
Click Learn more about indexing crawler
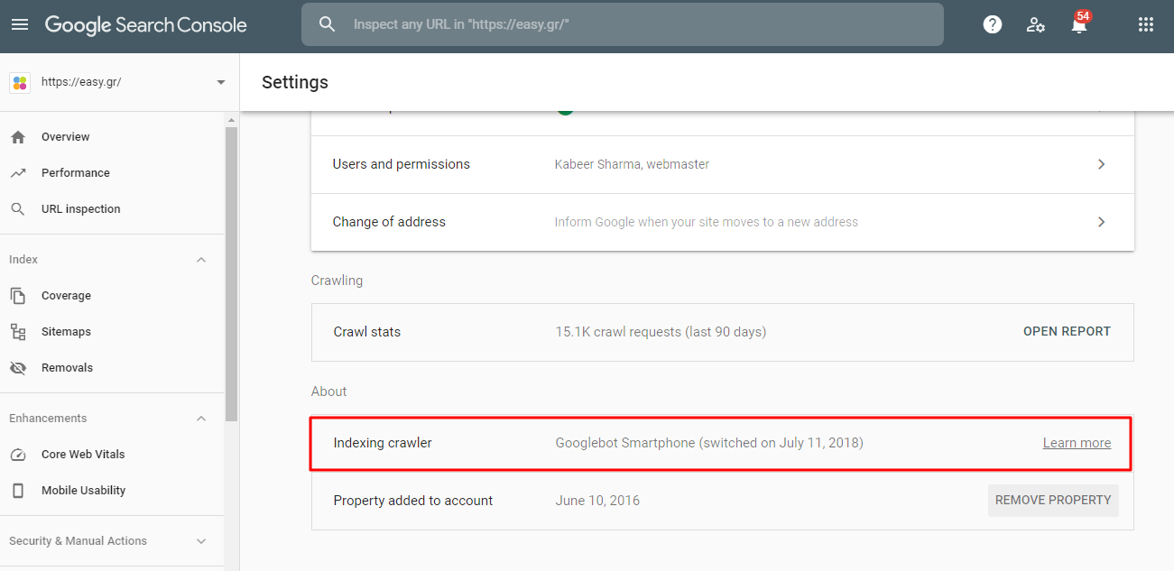pos(1077,443)
